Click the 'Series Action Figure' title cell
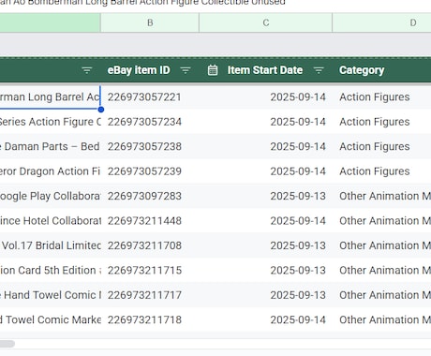 coord(50,122)
